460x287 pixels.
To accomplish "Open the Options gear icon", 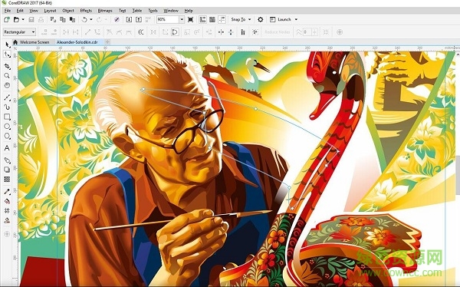I will (x=260, y=19).
